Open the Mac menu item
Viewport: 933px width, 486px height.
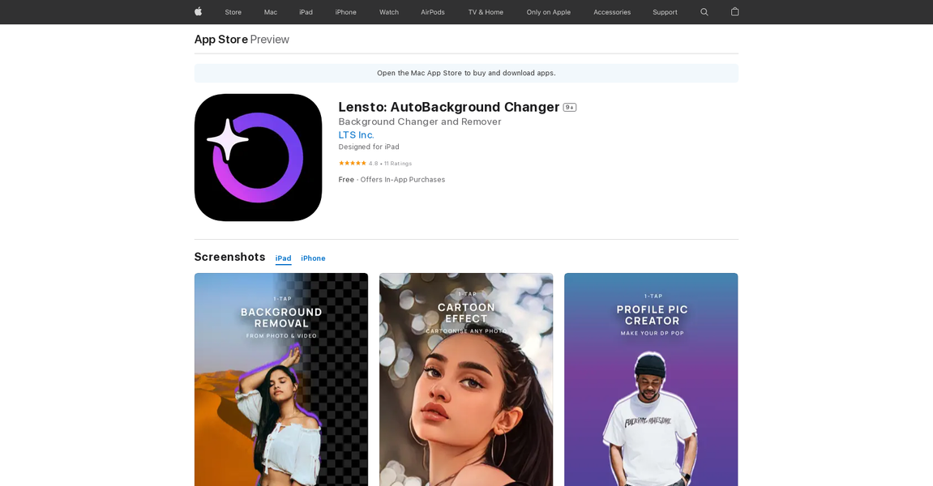pos(271,12)
